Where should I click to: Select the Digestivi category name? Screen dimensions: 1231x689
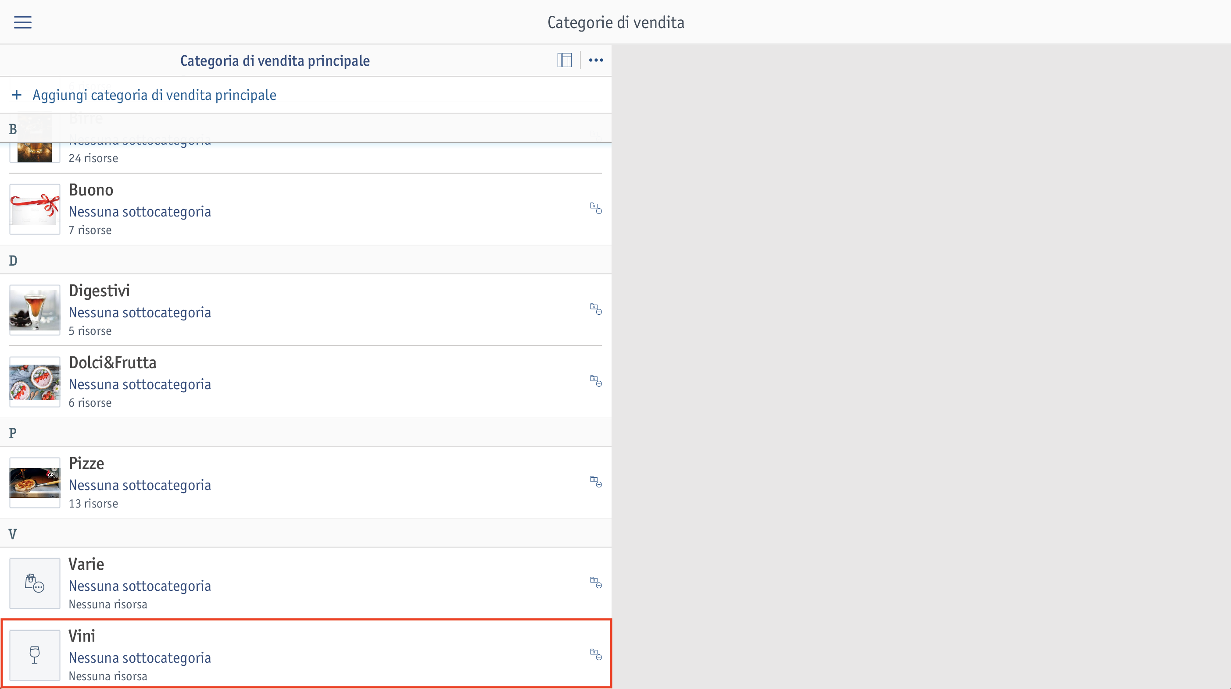pyautogui.click(x=100, y=291)
